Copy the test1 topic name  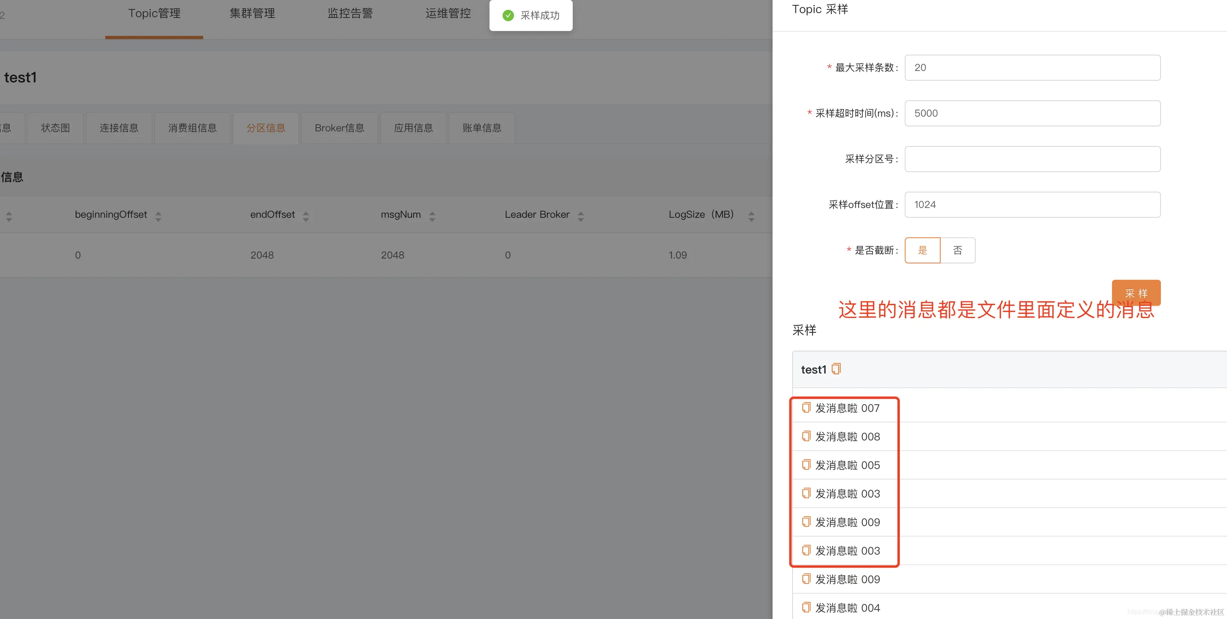[x=835, y=369]
